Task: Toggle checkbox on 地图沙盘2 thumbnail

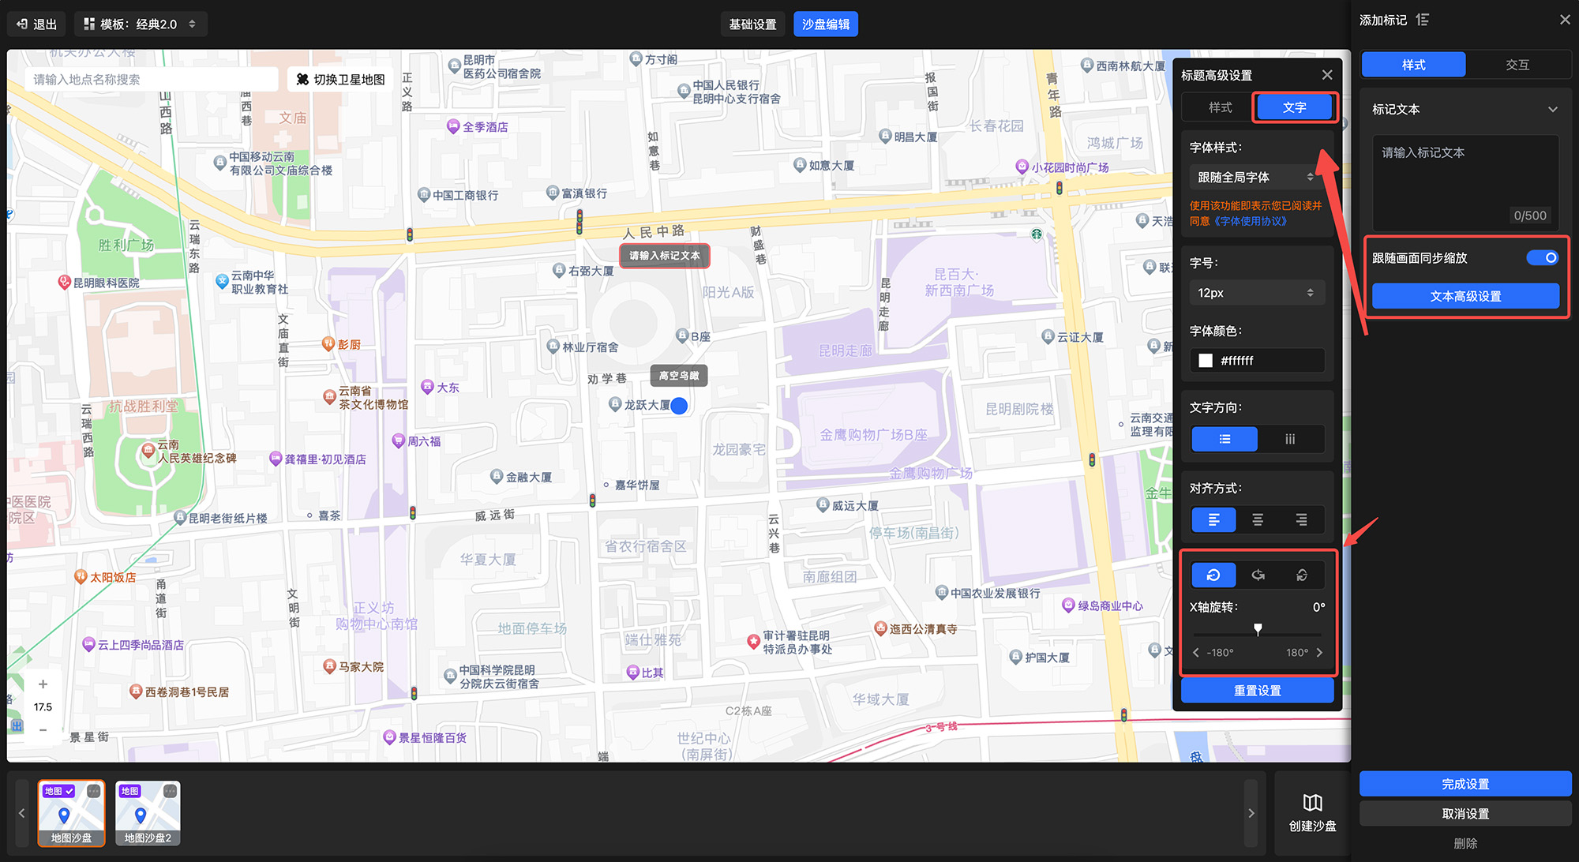Action: tap(170, 791)
